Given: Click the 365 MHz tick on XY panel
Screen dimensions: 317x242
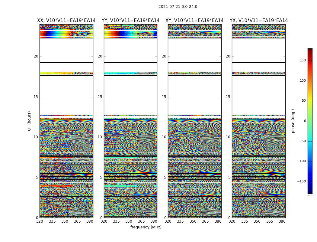Looking at the screenshot, I should [x=205, y=221].
